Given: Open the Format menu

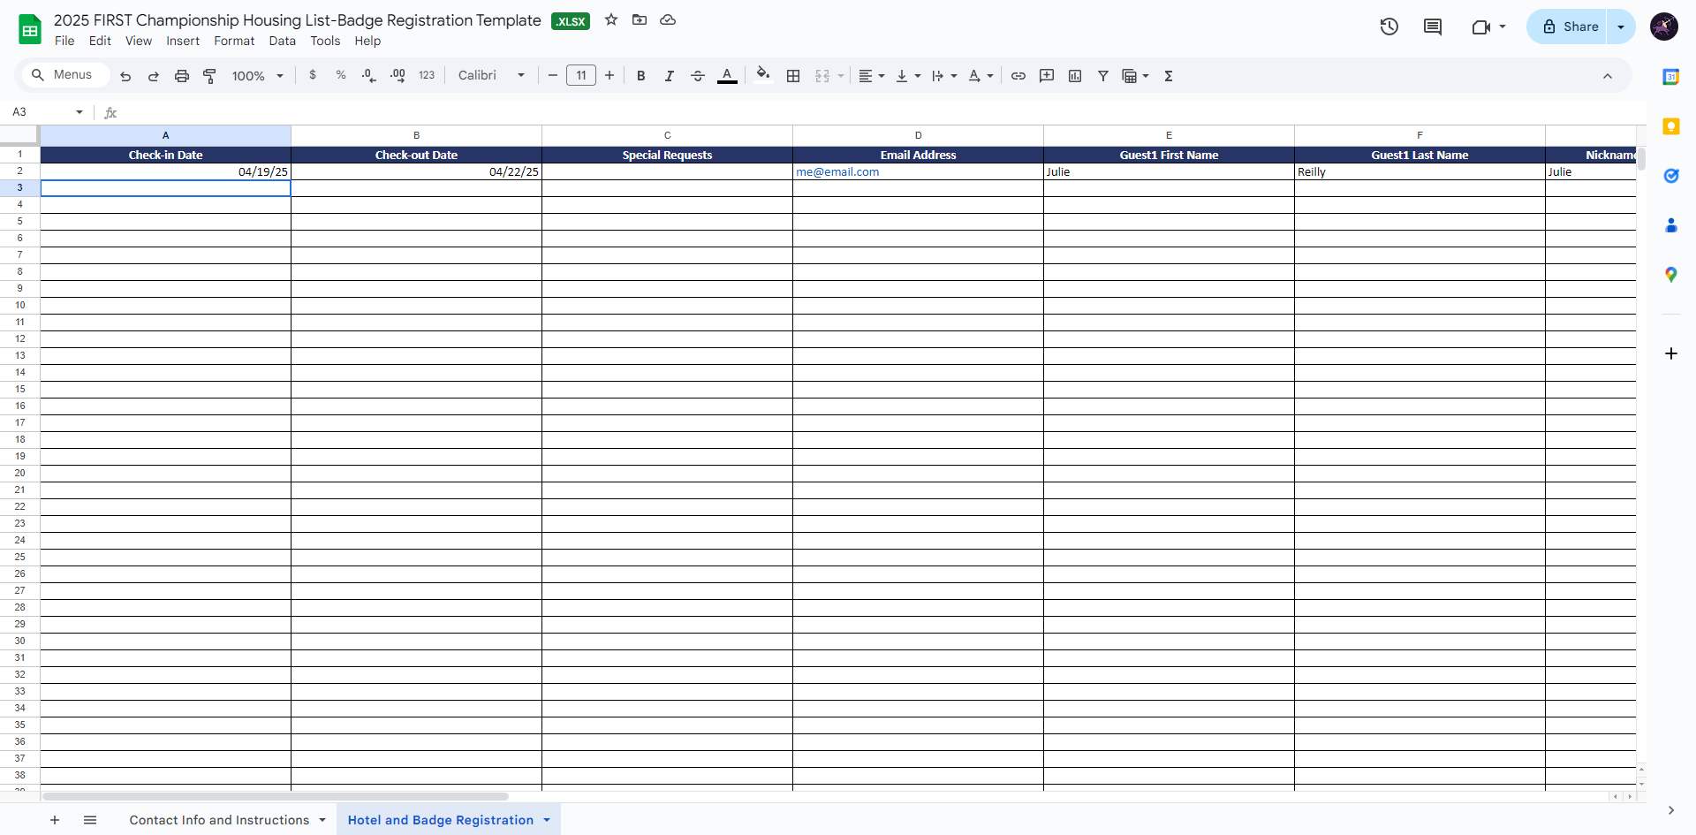Looking at the screenshot, I should point(234,41).
